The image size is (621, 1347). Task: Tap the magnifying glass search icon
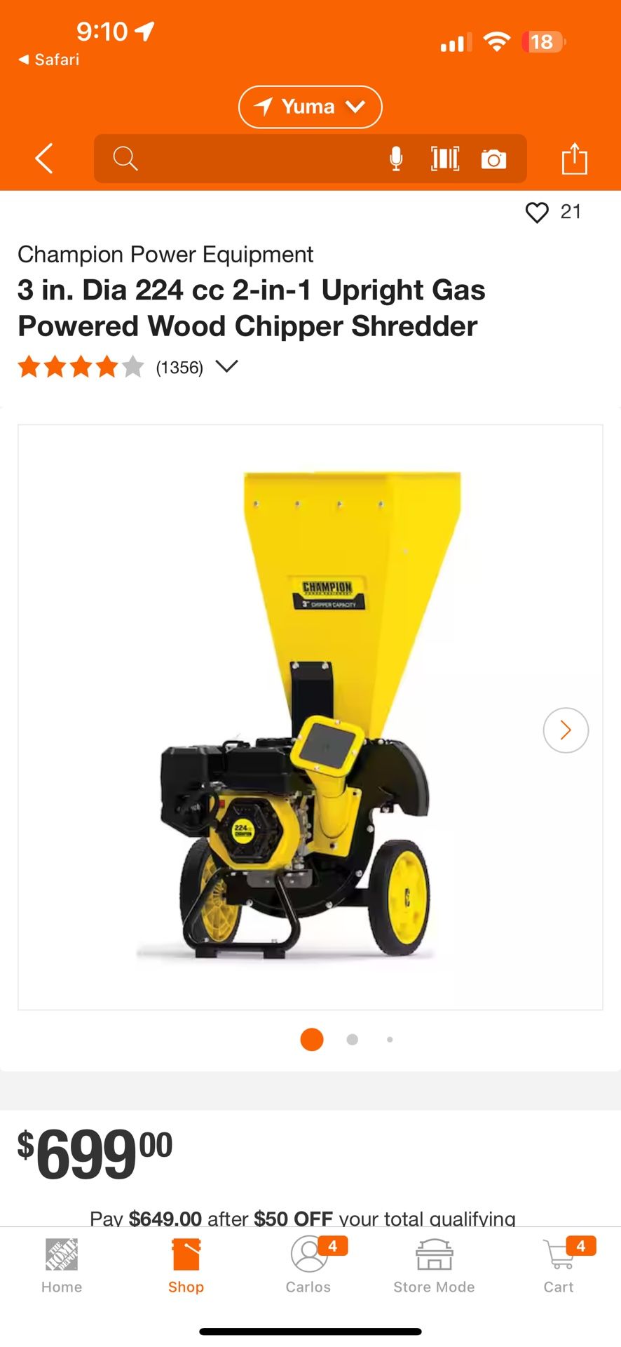click(x=125, y=159)
